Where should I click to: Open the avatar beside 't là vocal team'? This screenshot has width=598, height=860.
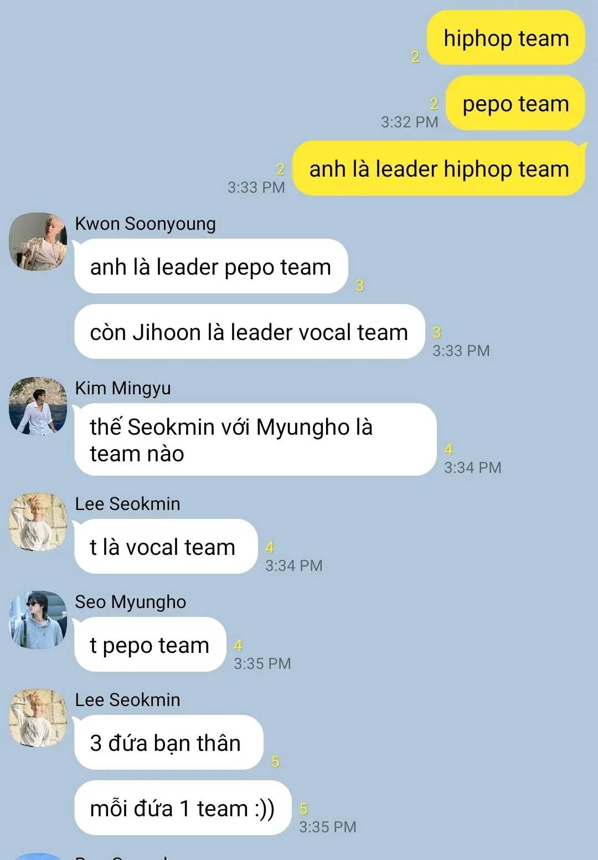coord(38,522)
